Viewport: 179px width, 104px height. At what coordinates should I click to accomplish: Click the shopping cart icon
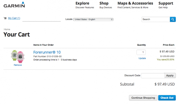(5, 18)
